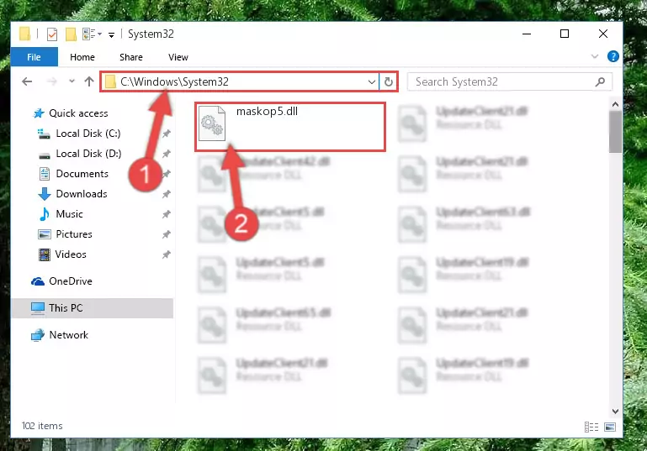
Task: Click the pin icon next to Pictures
Action: 167,234
